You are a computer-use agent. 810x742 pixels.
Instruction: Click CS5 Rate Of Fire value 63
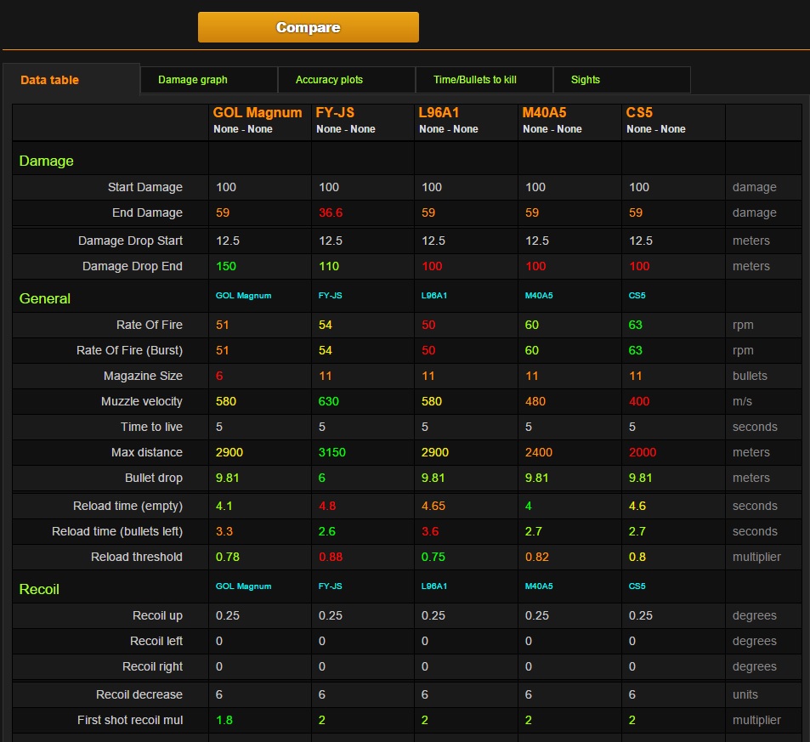(636, 325)
